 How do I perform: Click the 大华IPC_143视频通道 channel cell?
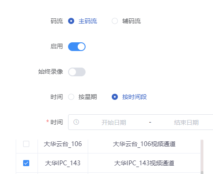pos(144,163)
